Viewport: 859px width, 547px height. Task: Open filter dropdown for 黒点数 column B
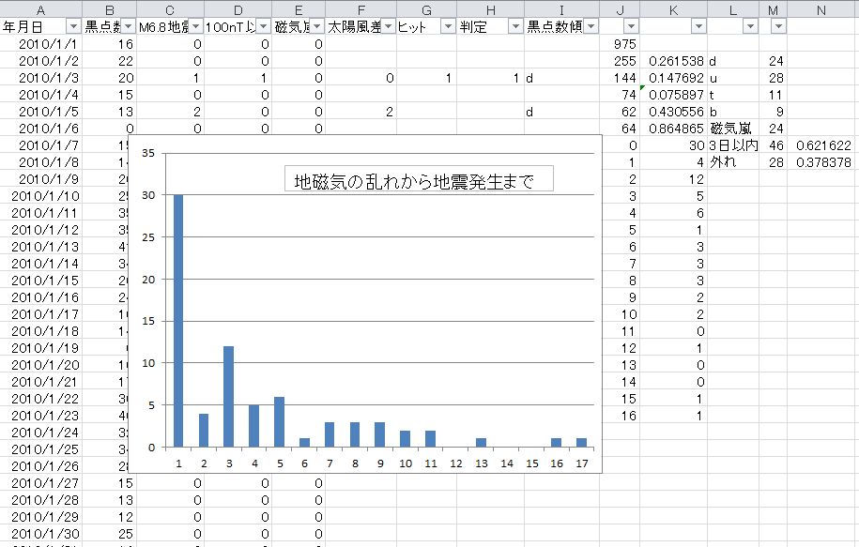(x=128, y=26)
